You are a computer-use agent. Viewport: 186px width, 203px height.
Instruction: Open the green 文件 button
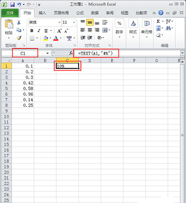click(x=10, y=13)
